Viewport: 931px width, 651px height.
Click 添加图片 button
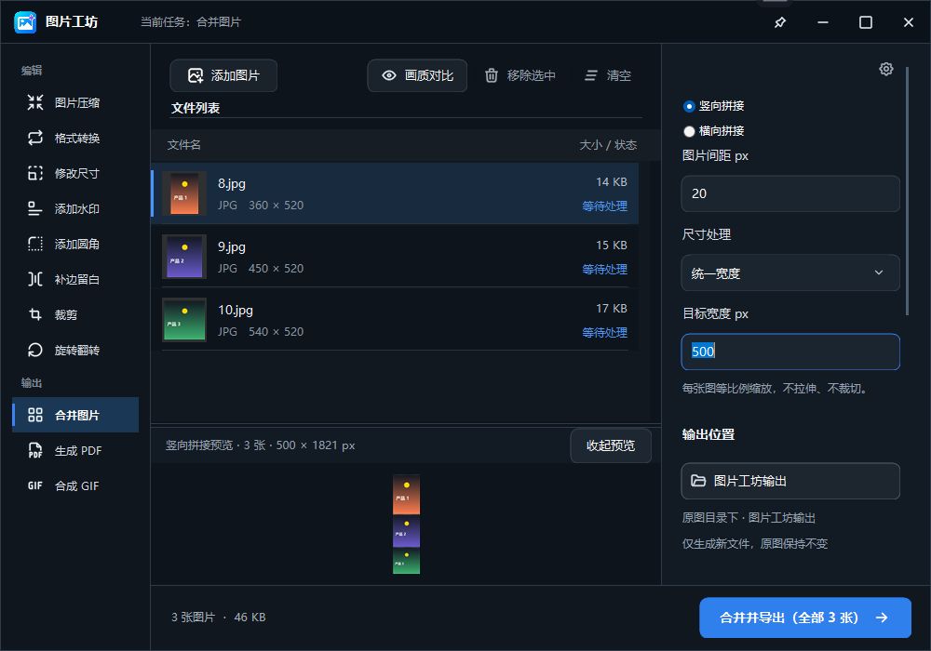[223, 75]
